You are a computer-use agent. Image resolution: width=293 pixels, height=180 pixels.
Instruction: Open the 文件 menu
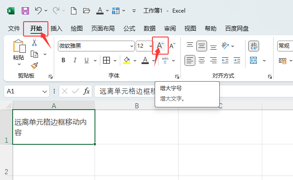(14, 28)
